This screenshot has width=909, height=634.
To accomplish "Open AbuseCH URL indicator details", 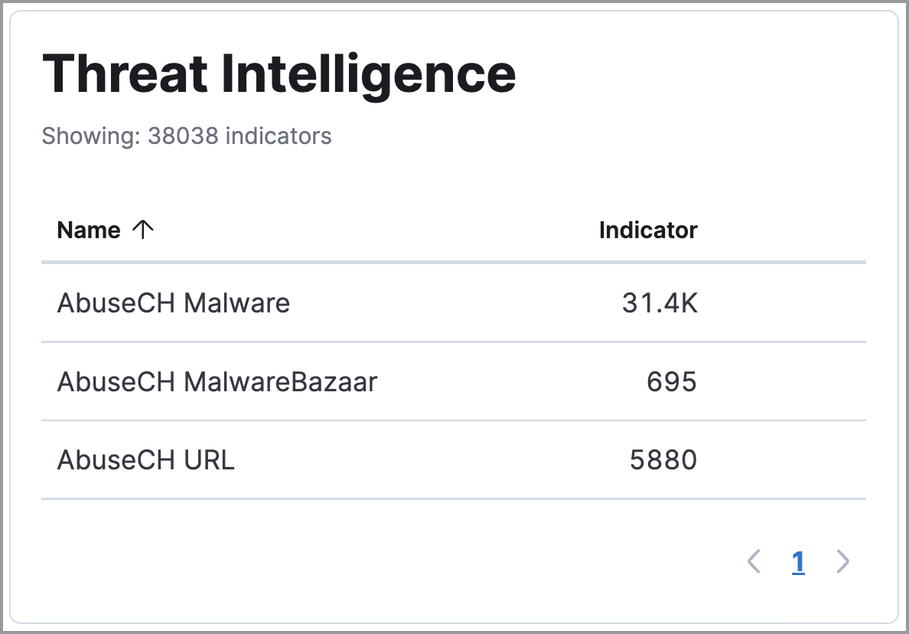I will coord(145,459).
